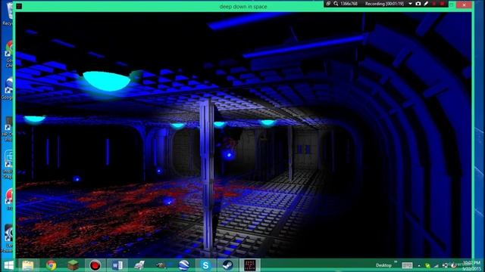Open the game window's system menu icon
This screenshot has height=272, width=485.
coord(19,6)
